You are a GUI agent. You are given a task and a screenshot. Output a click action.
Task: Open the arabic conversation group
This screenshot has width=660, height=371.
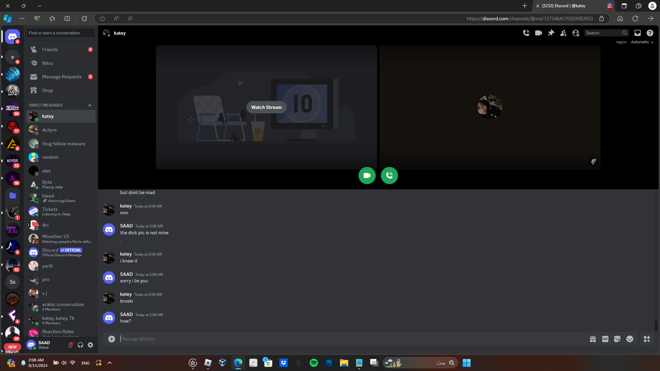click(x=61, y=306)
